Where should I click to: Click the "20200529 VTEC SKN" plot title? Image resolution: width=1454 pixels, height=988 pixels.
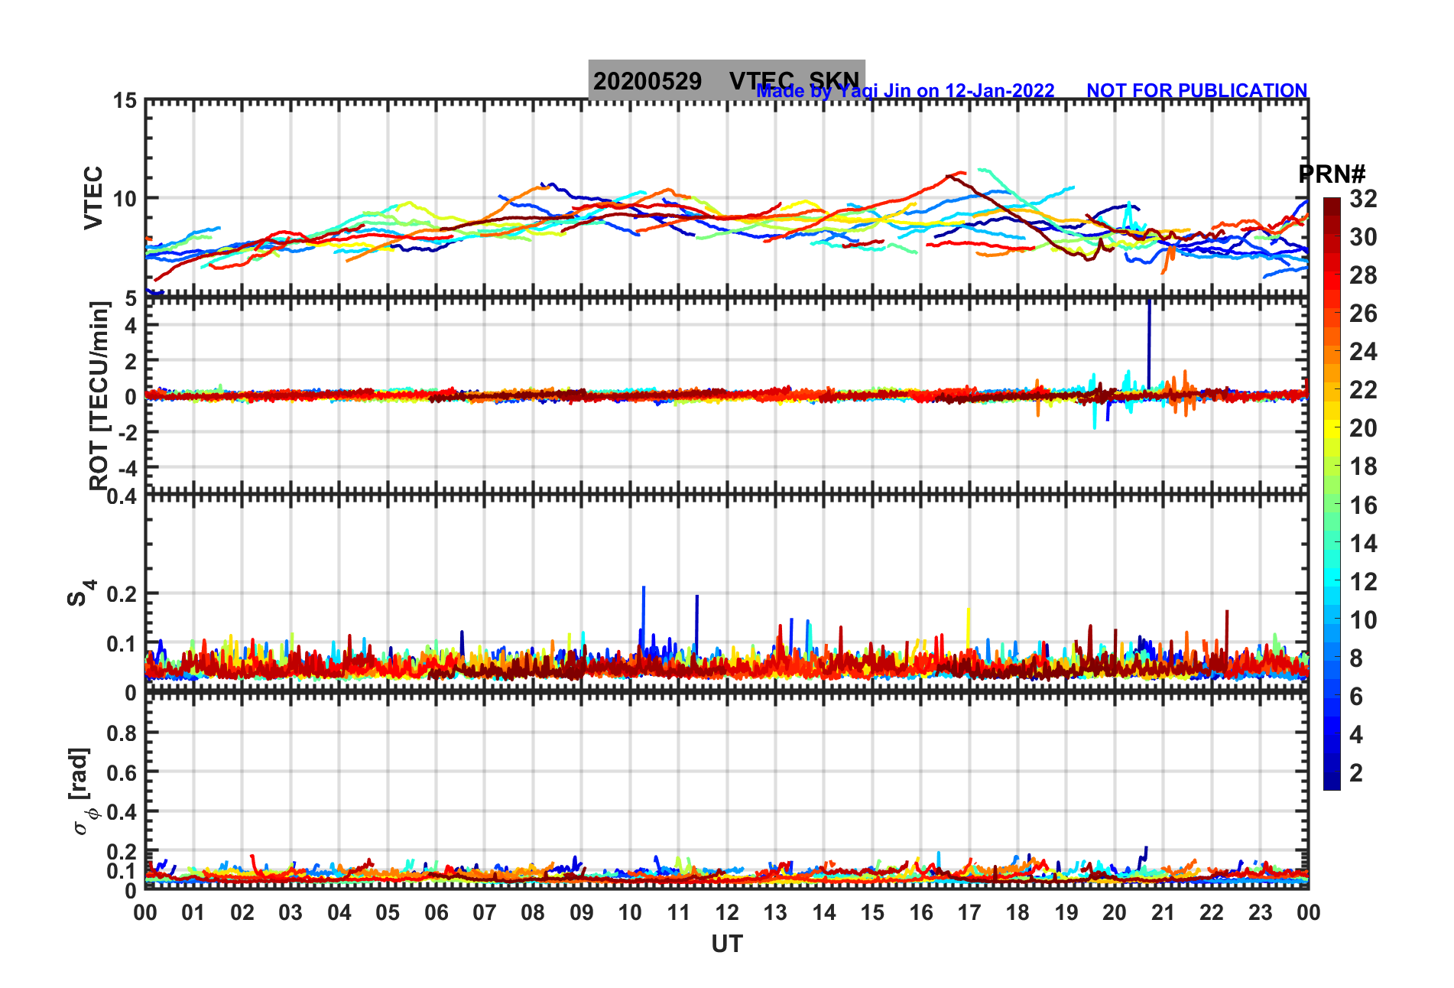click(726, 80)
